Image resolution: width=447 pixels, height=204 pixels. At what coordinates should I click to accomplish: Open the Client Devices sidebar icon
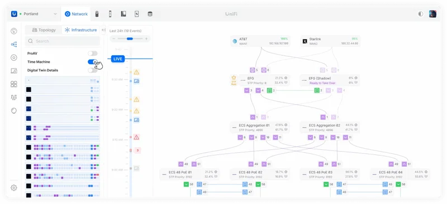tap(13, 71)
